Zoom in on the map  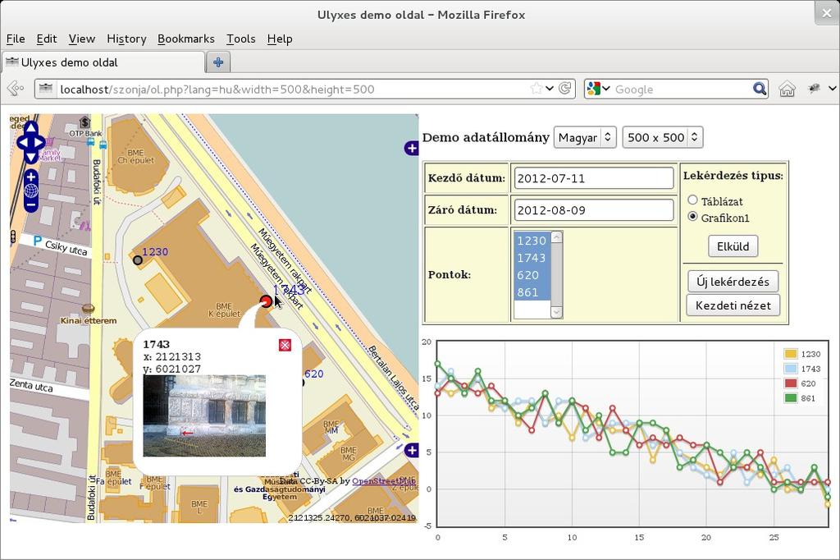(31, 177)
